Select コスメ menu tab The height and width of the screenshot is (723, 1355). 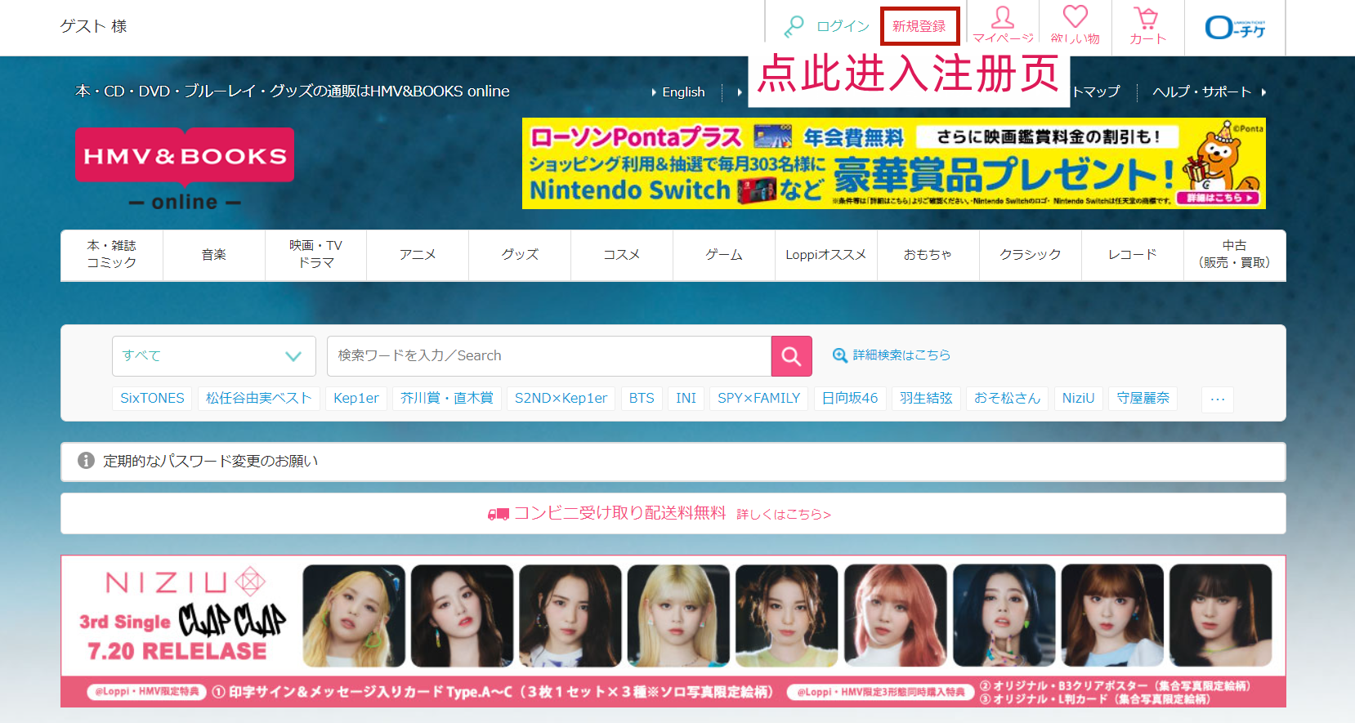[x=622, y=255]
